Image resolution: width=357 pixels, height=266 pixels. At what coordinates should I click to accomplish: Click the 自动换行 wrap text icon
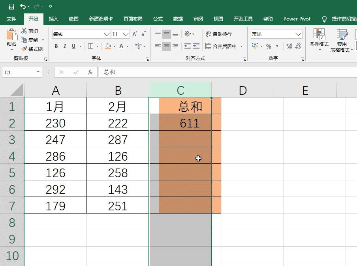point(219,33)
